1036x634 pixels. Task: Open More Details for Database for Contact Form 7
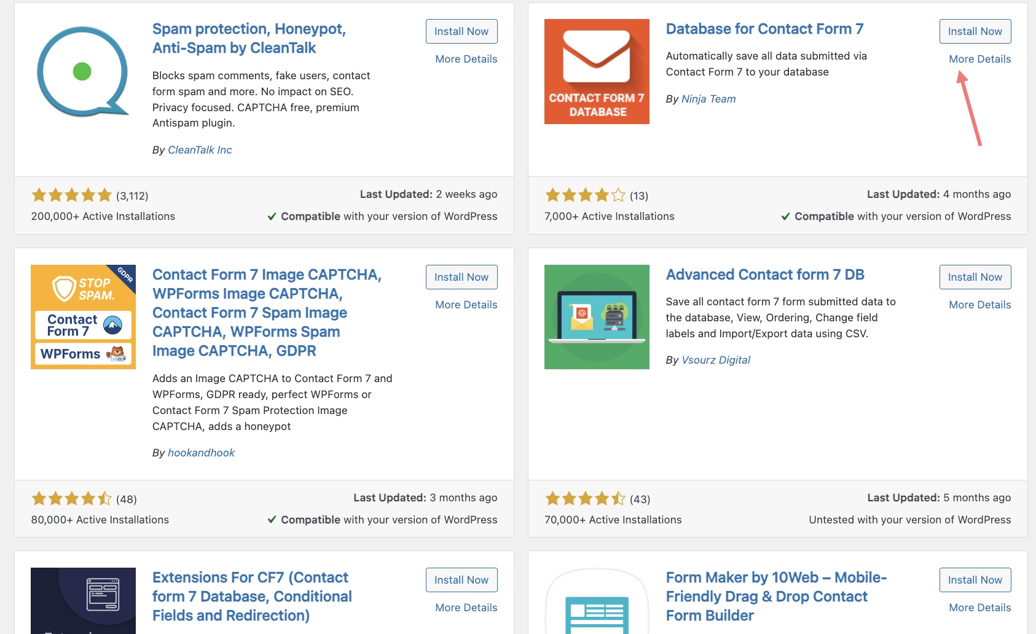pyautogui.click(x=980, y=59)
